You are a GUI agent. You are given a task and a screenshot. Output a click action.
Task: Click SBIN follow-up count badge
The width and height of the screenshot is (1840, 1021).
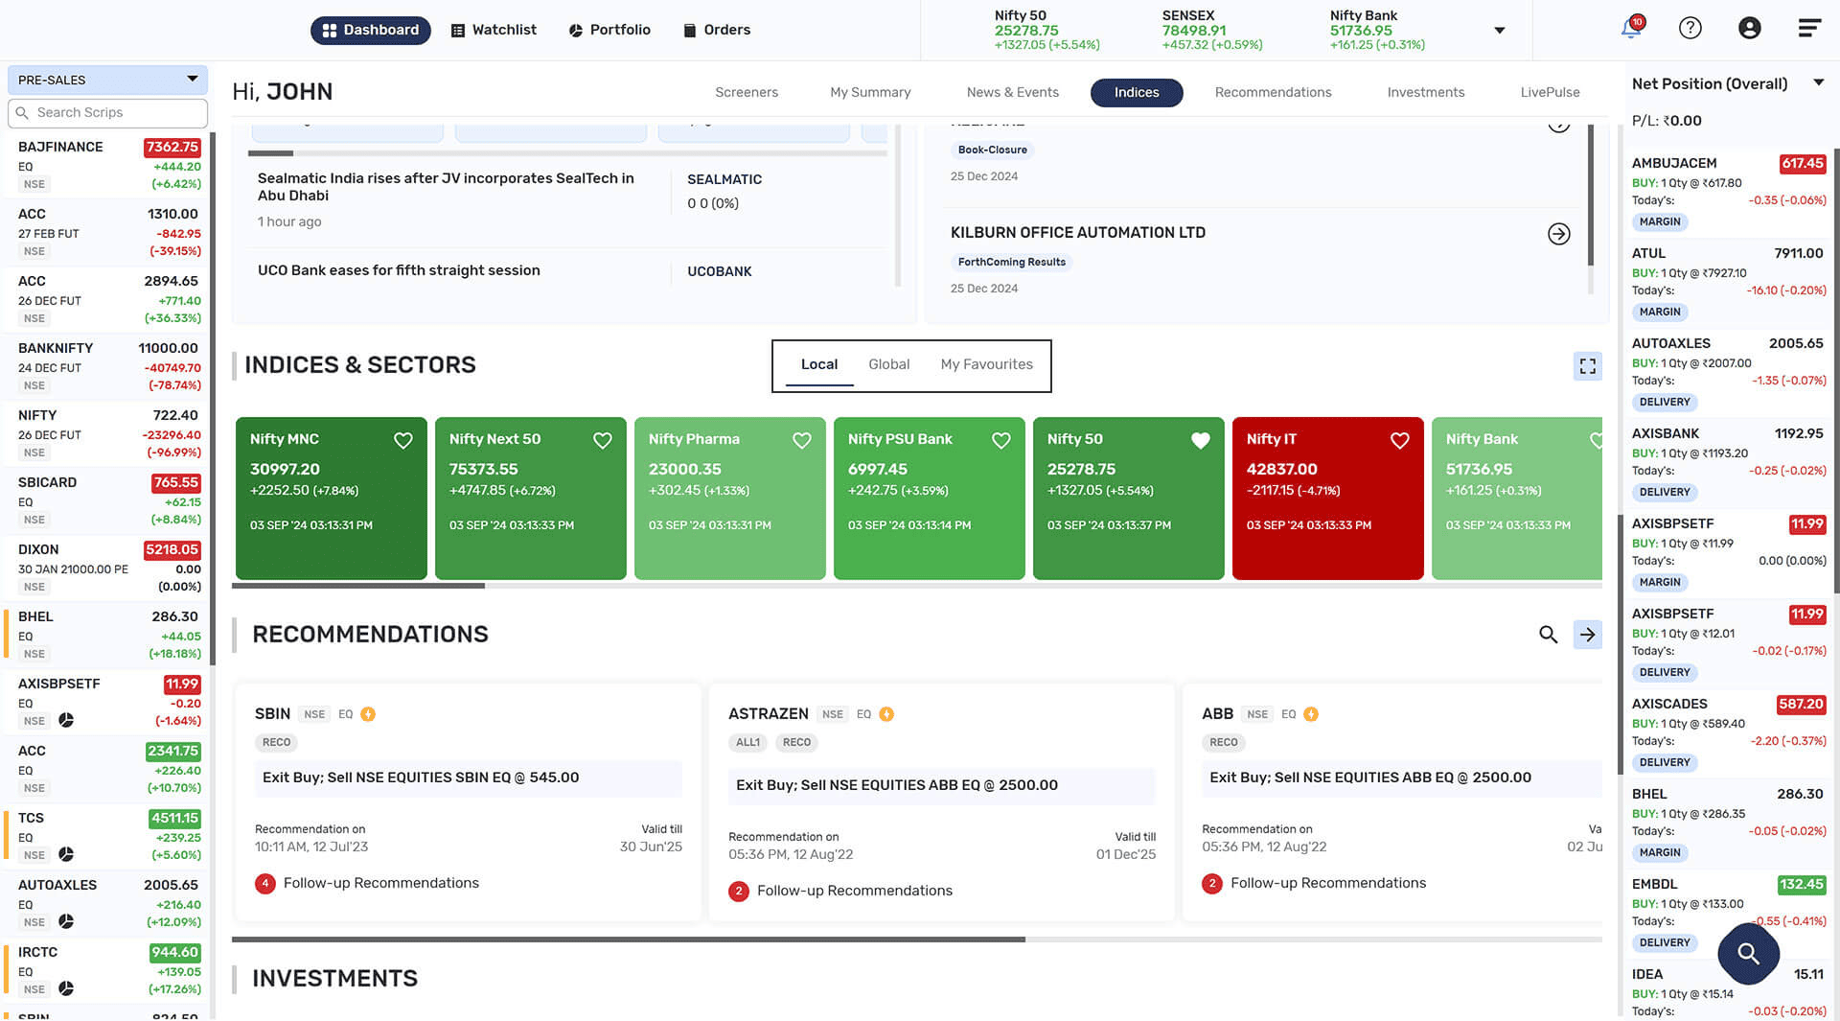coord(265,884)
